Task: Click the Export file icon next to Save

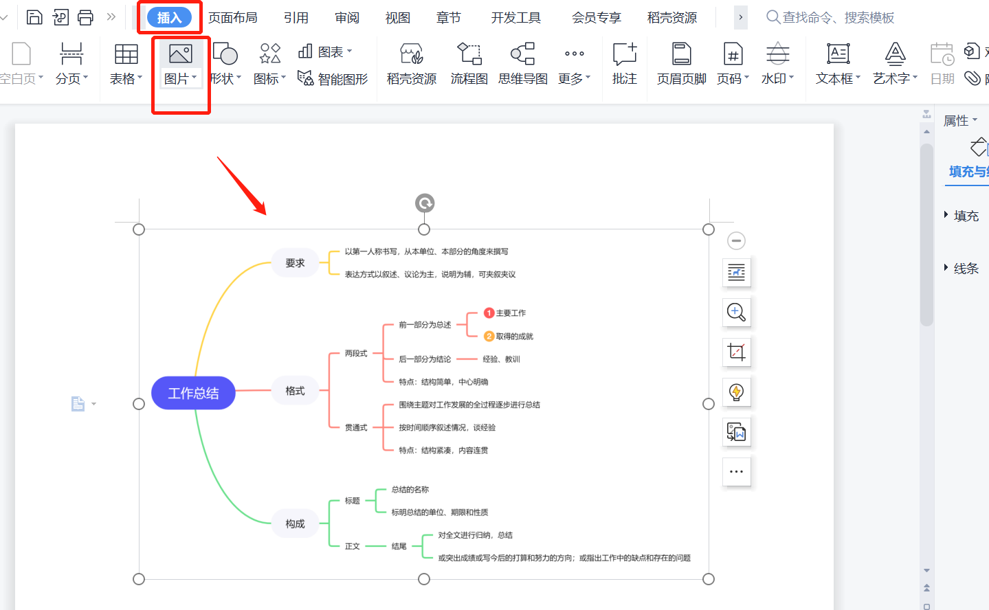Action: (x=60, y=17)
